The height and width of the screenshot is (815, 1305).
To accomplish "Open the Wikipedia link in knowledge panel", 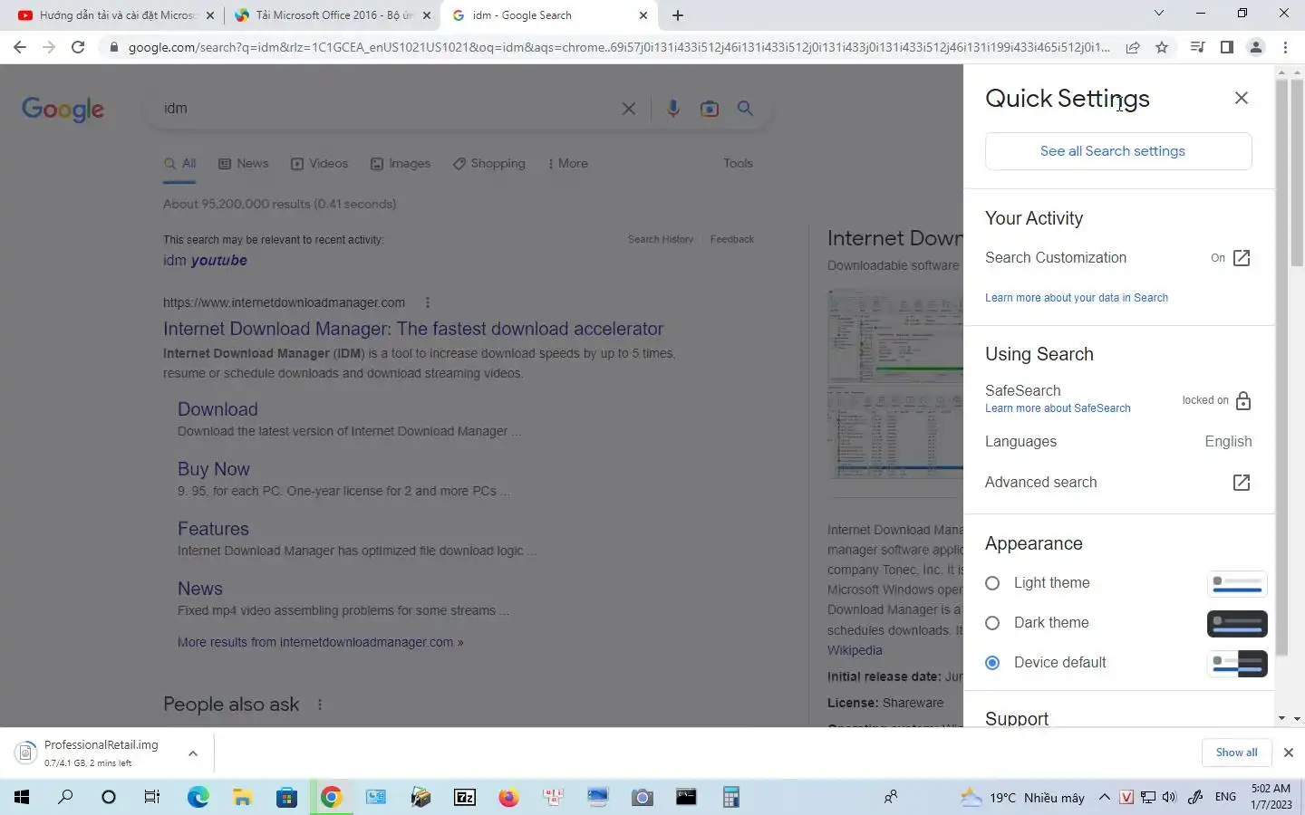I will pyautogui.click(x=855, y=651).
